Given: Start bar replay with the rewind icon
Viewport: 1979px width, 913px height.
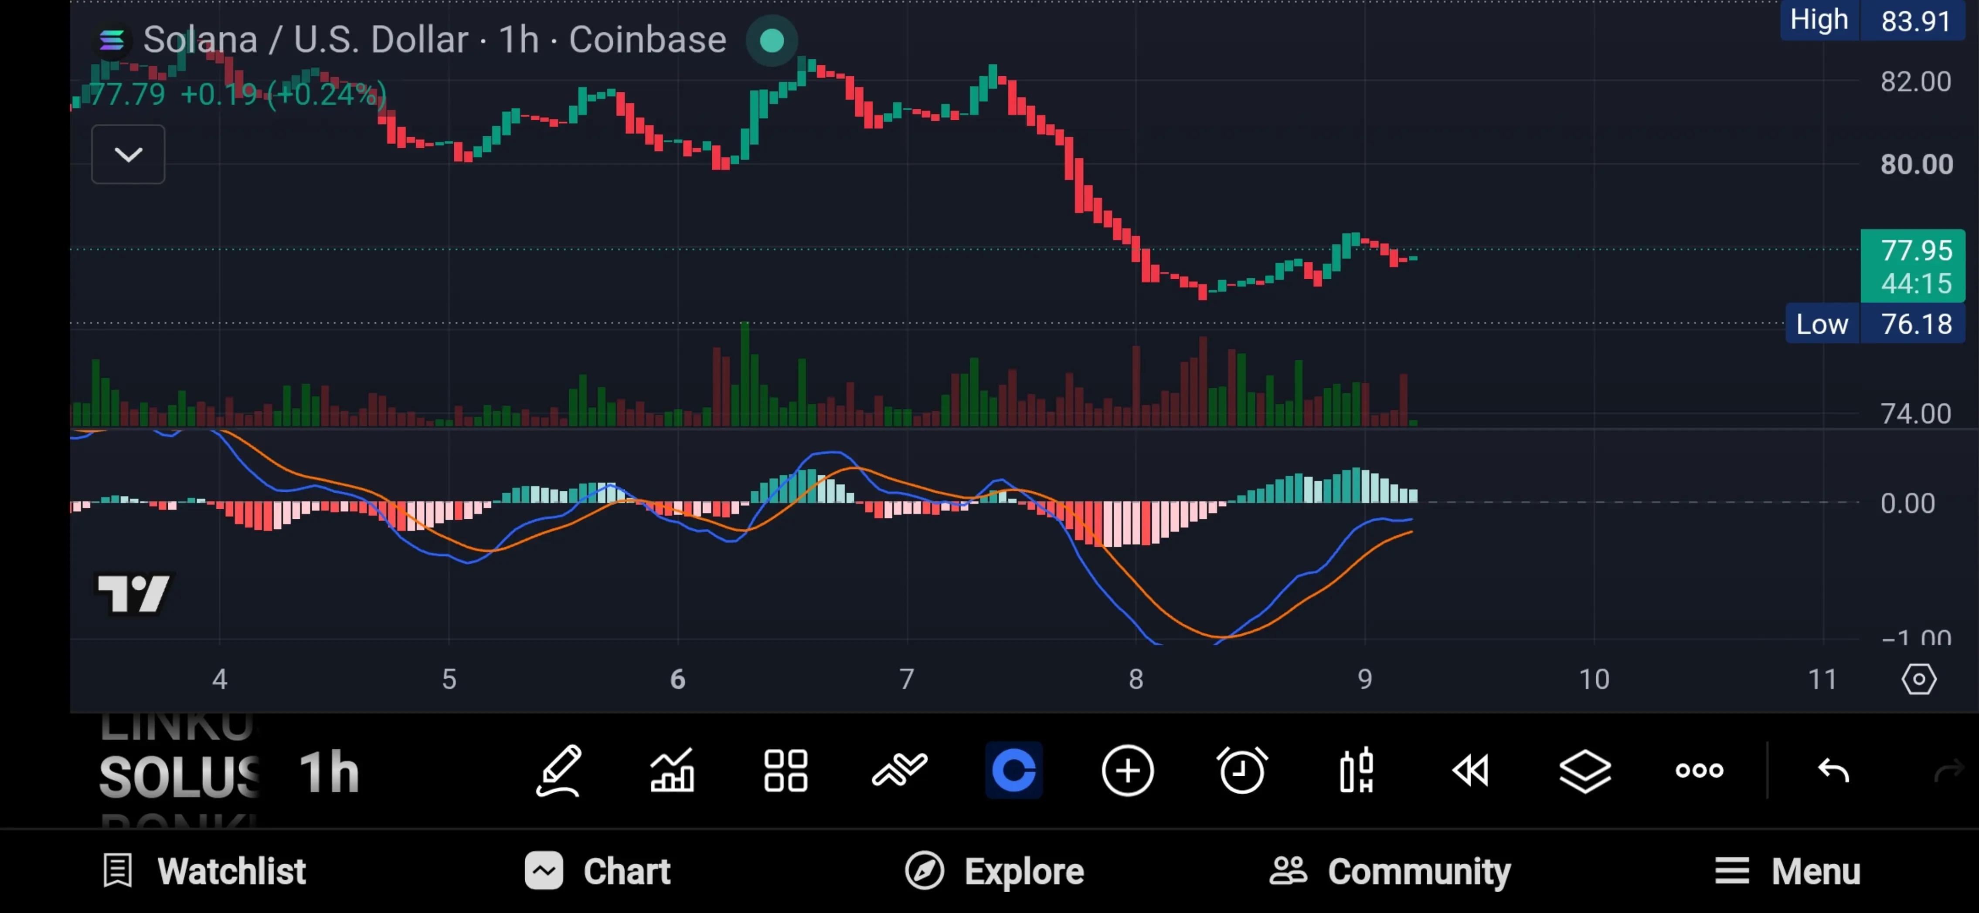Looking at the screenshot, I should (x=1470, y=770).
